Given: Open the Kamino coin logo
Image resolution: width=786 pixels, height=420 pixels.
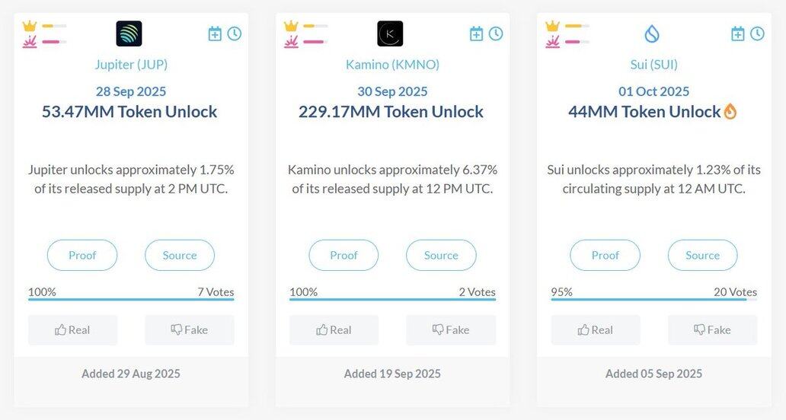Looking at the screenshot, I should coord(390,33).
